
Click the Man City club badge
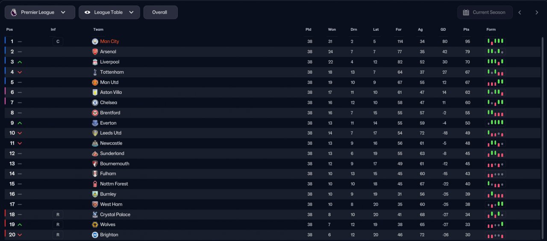[95, 41]
